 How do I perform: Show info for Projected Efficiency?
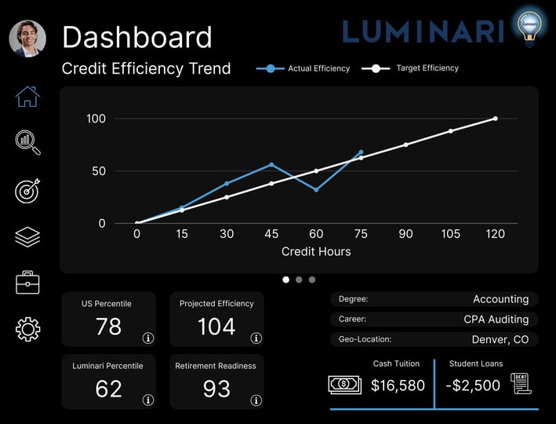click(256, 338)
